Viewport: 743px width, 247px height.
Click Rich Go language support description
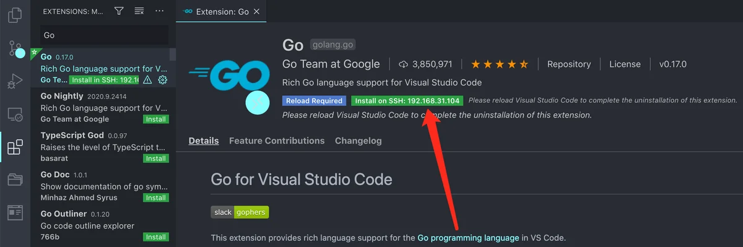[x=382, y=82]
